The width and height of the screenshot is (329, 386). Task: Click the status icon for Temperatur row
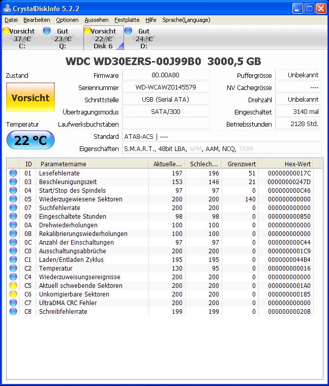click(x=13, y=268)
